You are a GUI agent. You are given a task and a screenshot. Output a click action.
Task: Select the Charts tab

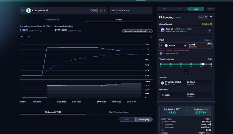[x=119, y=20]
